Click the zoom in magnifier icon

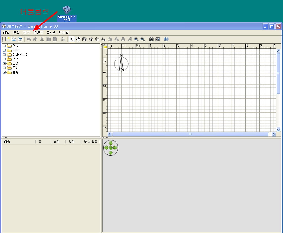[x=136, y=39]
